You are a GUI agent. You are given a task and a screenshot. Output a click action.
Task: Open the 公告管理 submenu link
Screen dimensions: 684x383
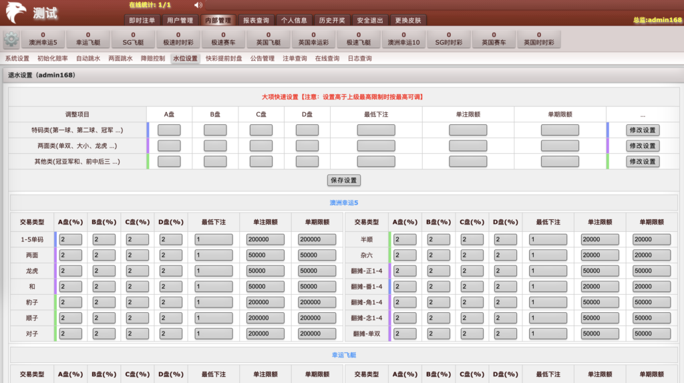click(x=263, y=59)
